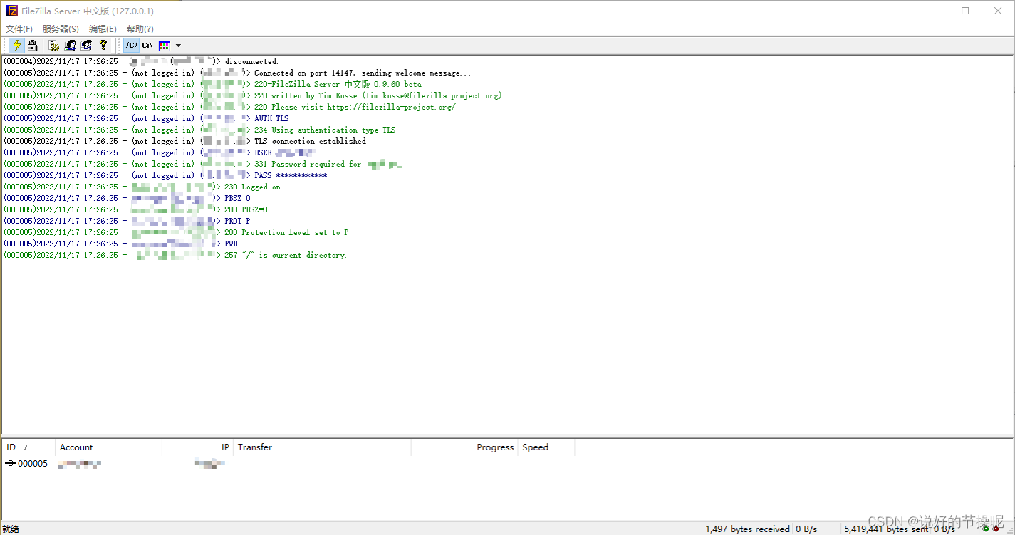Click the 'PWD' command log line
Viewport: 1015px width, 535px height.
[x=120, y=244]
